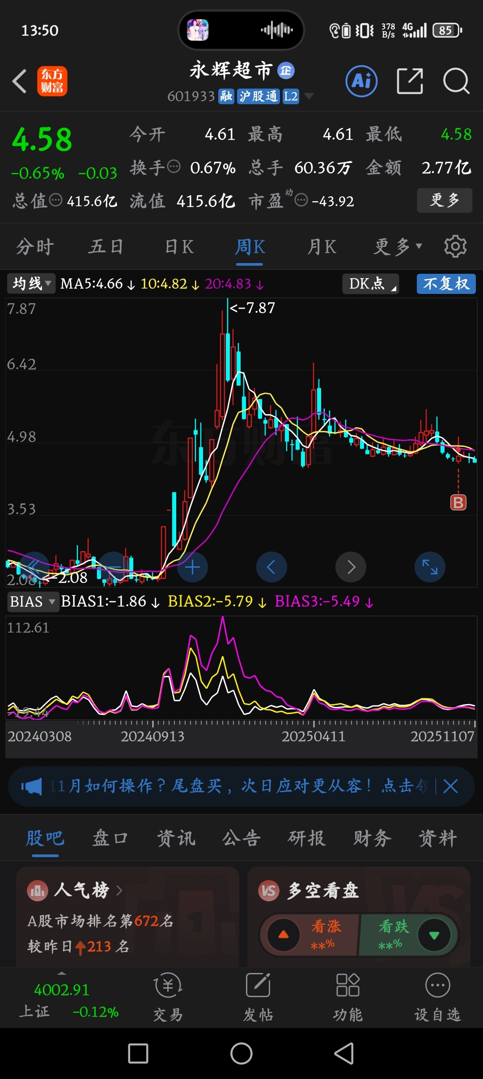Tap Android recent apps square button
The height and width of the screenshot is (1079, 483).
click(138, 1054)
